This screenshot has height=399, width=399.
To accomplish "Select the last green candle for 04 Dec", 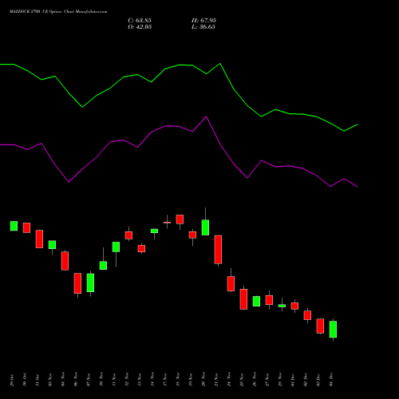I will tap(333, 330).
